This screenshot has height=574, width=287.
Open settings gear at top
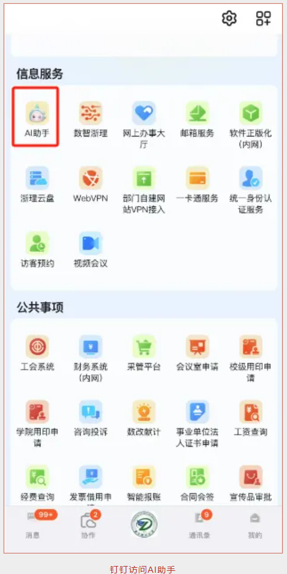click(229, 18)
